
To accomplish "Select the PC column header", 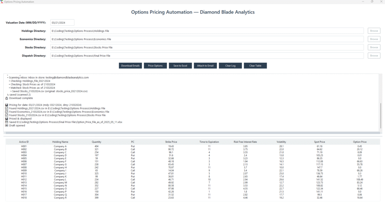I will (x=133, y=142).
